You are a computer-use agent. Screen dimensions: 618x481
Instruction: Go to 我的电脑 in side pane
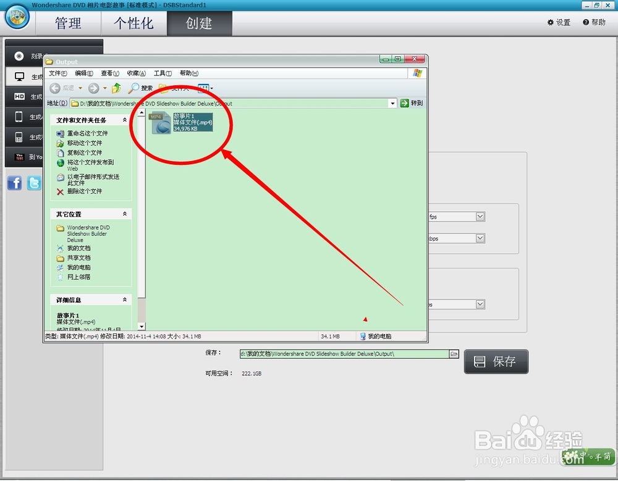coord(79,267)
